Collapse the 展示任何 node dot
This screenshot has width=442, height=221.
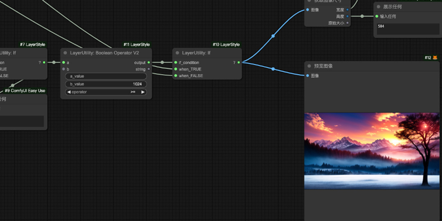click(379, 7)
